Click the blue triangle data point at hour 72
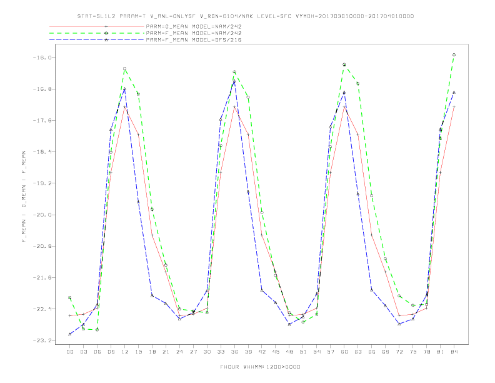 [x=399, y=324]
